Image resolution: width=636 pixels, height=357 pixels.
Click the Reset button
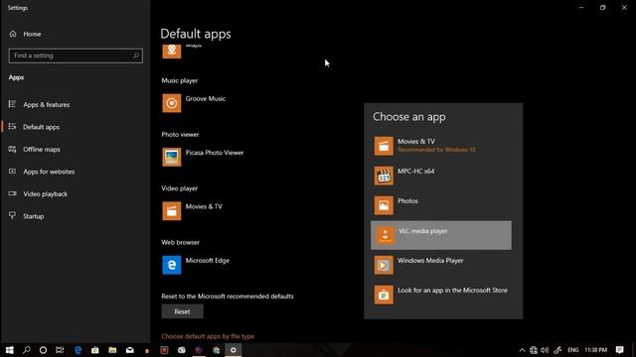point(182,311)
